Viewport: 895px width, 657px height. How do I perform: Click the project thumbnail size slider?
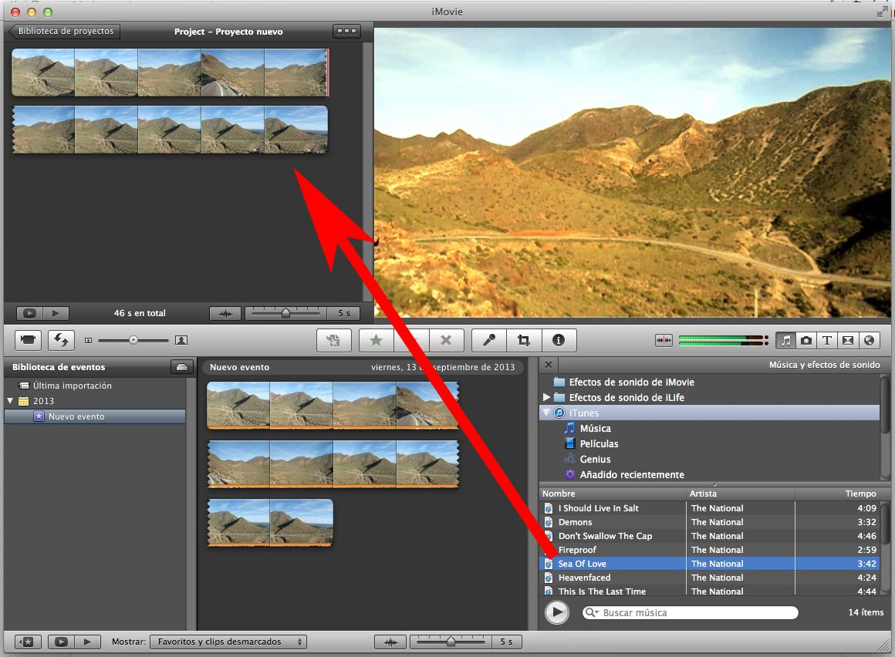click(x=285, y=314)
